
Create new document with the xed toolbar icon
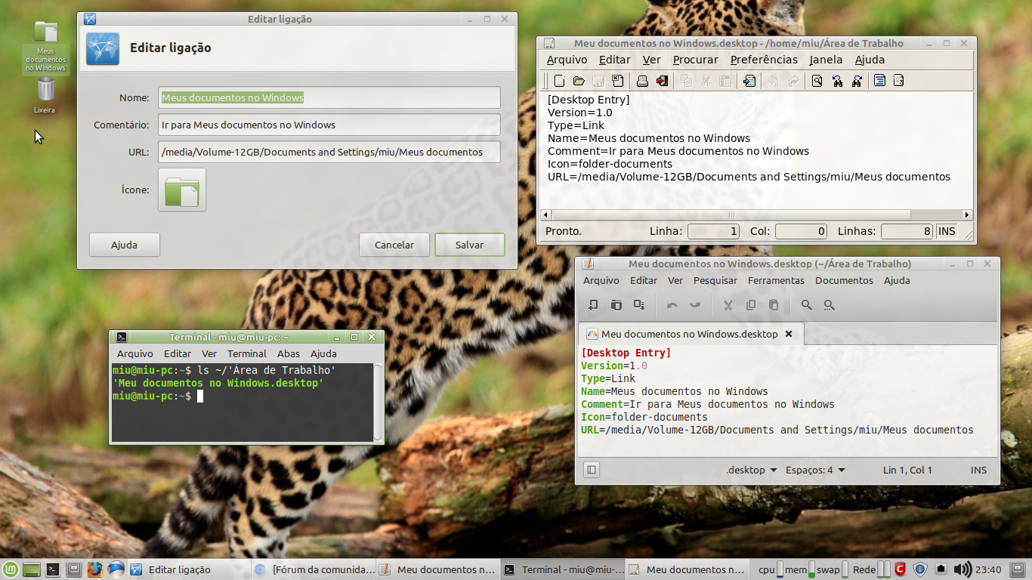[x=593, y=305]
